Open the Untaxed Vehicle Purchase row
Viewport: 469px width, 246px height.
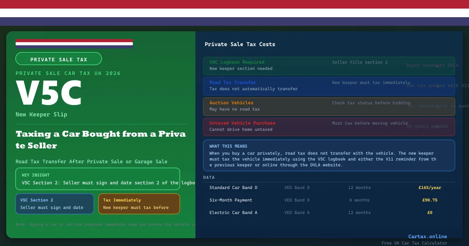[328, 127]
